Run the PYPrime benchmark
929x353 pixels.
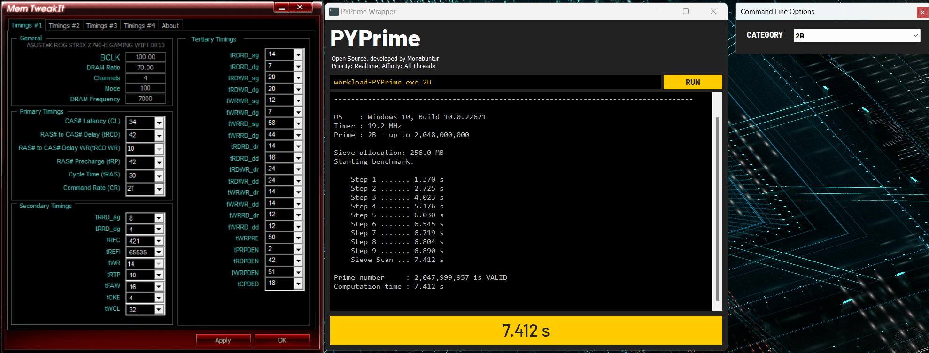(693, 82)
